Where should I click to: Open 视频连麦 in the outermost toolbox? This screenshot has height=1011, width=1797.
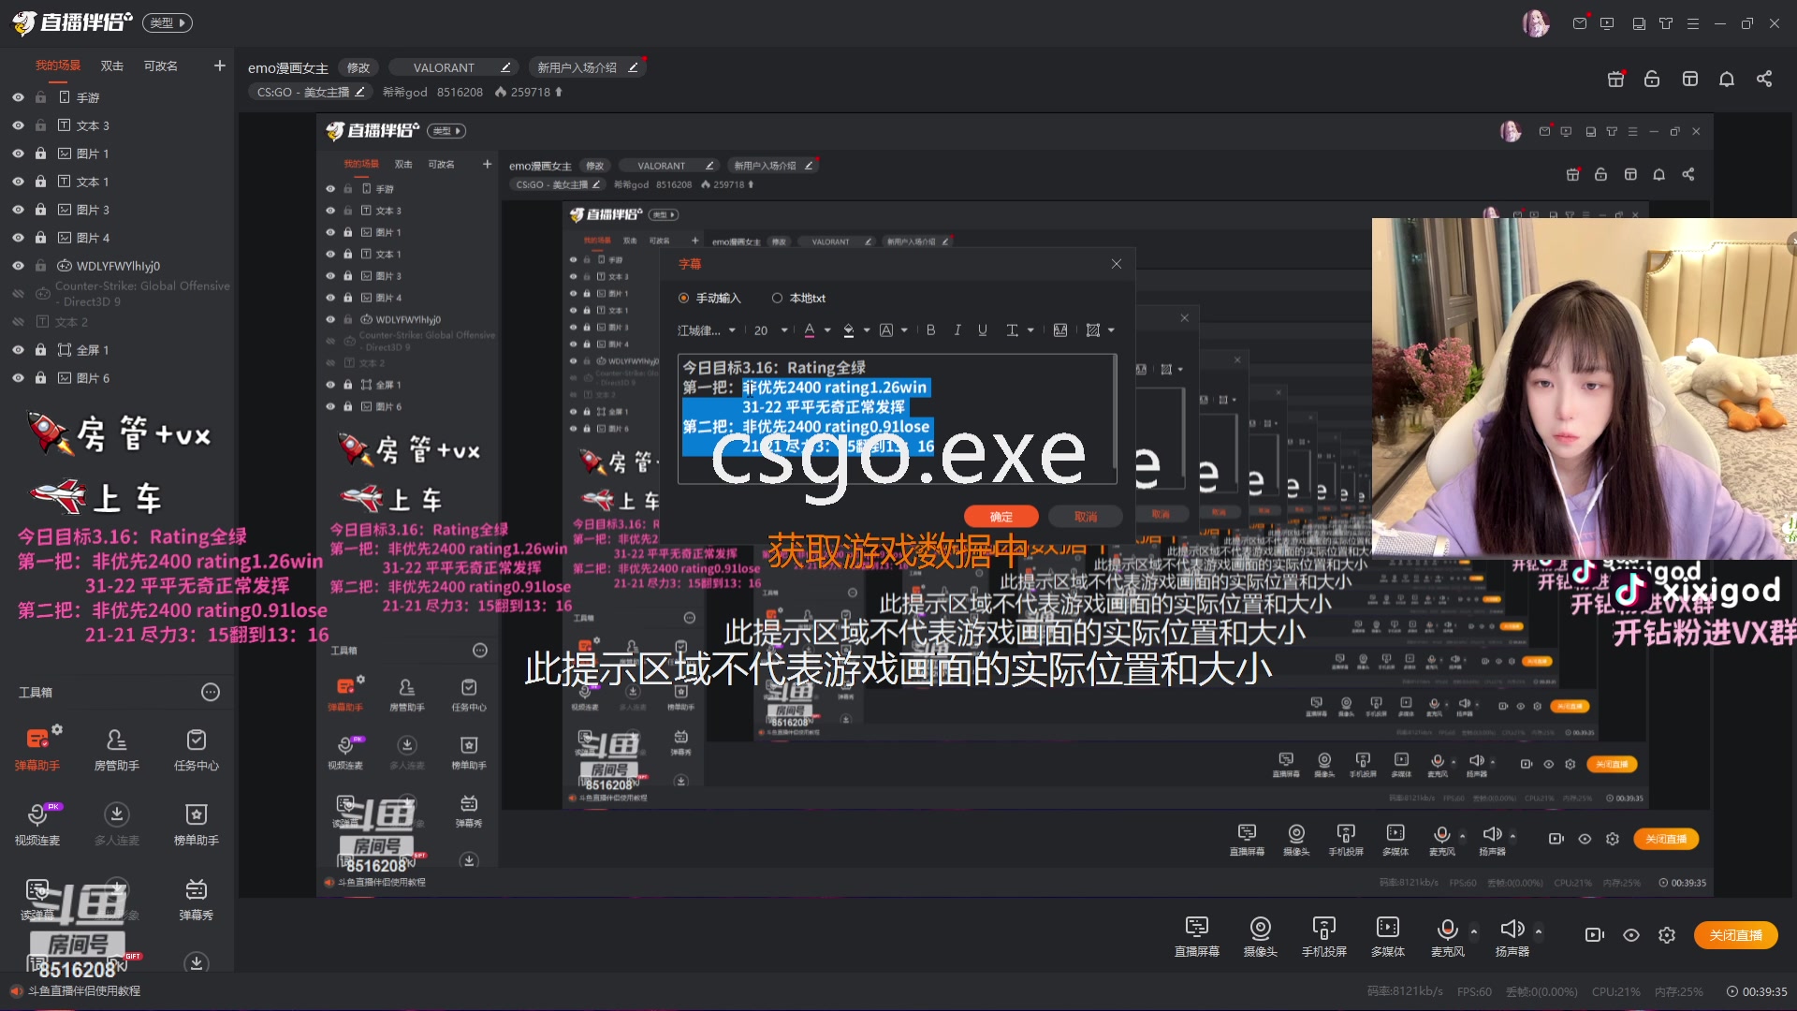pos(37,823)
